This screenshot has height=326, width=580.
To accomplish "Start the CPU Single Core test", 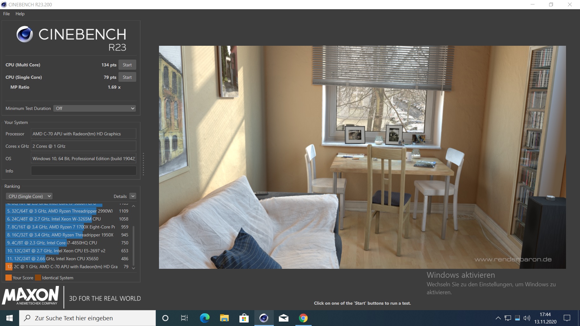I will click(x=127, y=77).
